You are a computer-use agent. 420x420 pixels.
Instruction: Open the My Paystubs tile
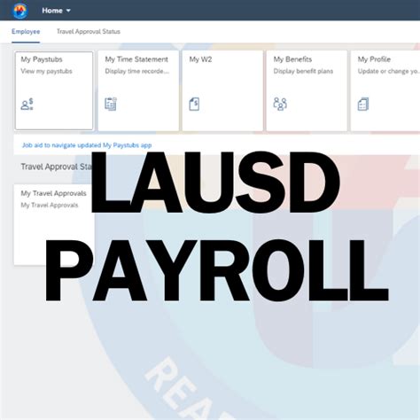pos(54,90)
